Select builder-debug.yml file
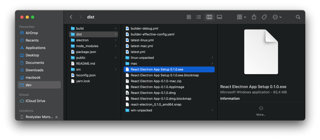Viewport: 320px width, 140px height. (169, 29)
